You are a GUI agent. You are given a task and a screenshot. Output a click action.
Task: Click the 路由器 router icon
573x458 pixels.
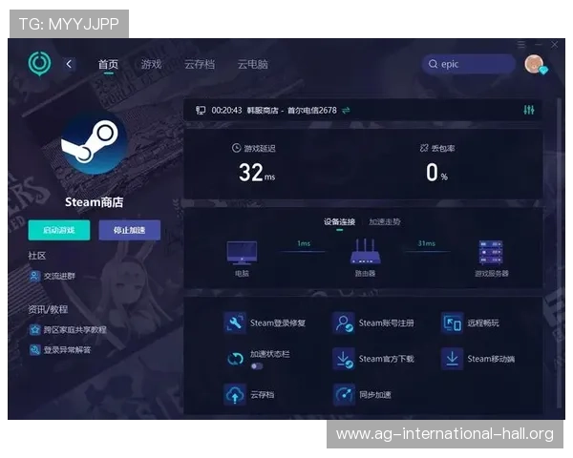(365, 252)
